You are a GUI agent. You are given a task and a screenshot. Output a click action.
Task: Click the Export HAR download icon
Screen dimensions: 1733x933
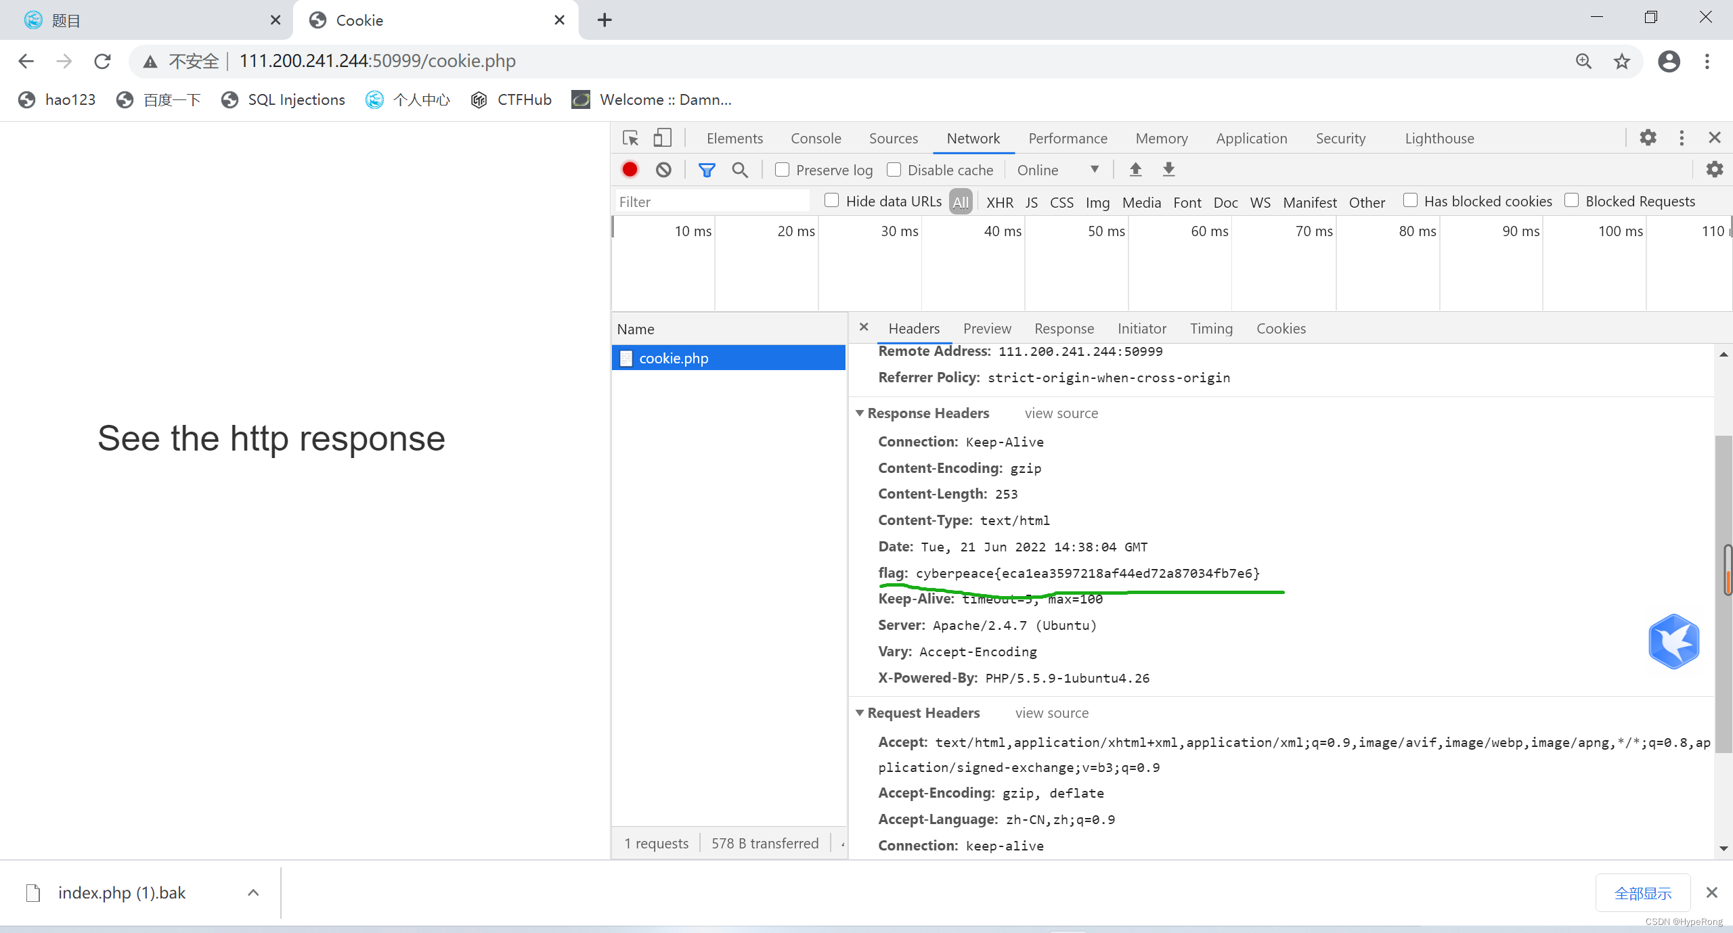(1168, 170)
